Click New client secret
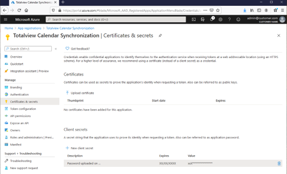The height and width of the screenshot is (174, 287). pyautogui.click(x=80, y=148)
